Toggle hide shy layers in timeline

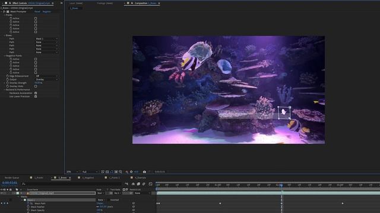[133, 184]
